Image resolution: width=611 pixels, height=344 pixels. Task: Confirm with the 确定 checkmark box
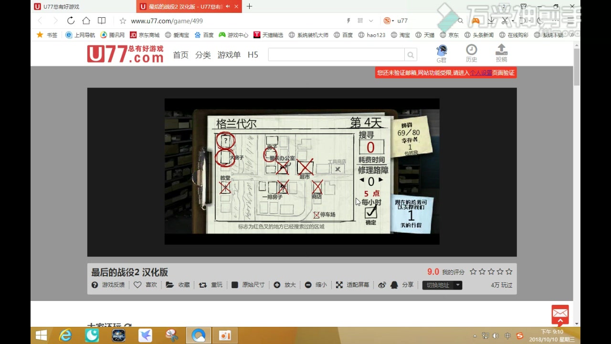click(x=371, y=212)
